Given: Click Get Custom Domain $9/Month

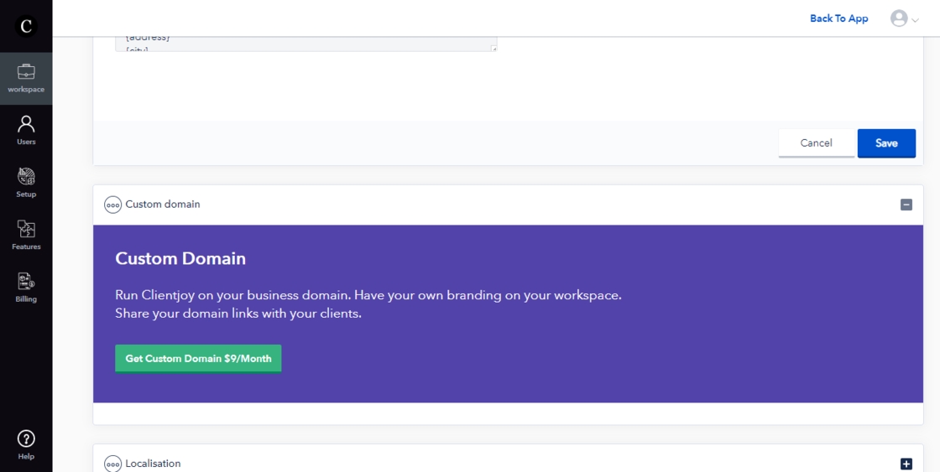Looking at the screenshot, I should coord(198,359).
